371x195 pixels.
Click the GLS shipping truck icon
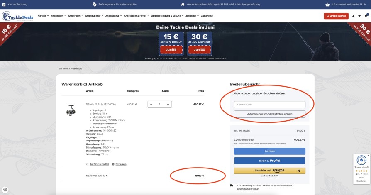pos(232,185)
